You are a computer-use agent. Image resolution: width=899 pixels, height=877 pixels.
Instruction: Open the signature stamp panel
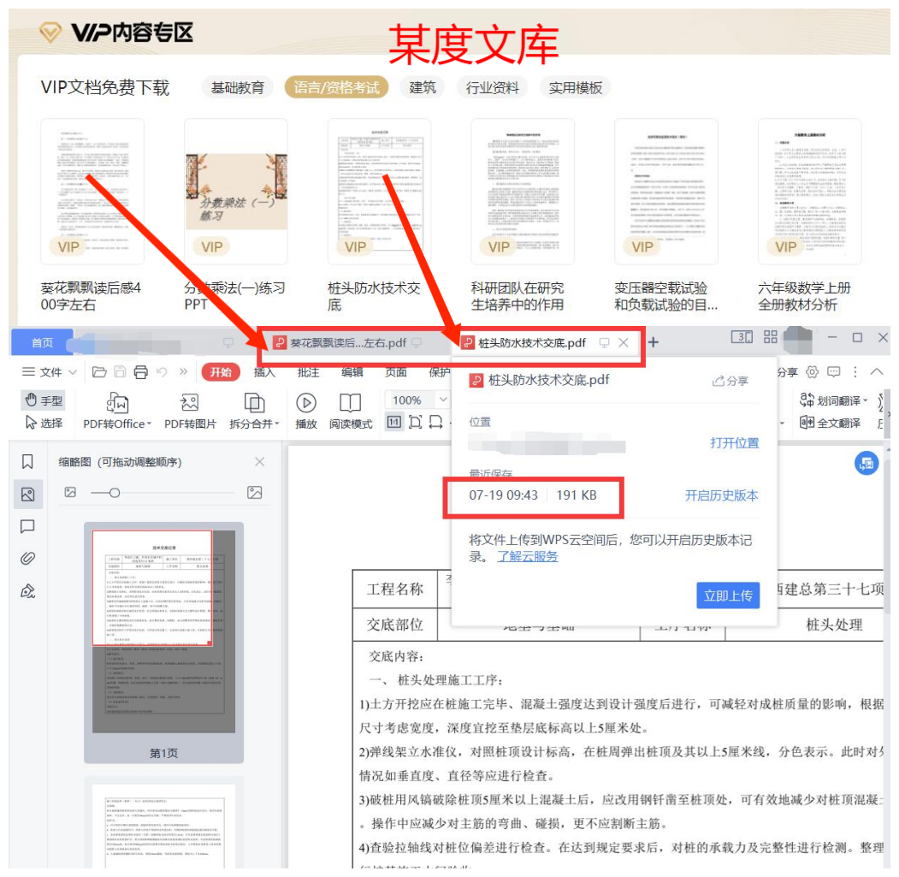tap(27, 590)
